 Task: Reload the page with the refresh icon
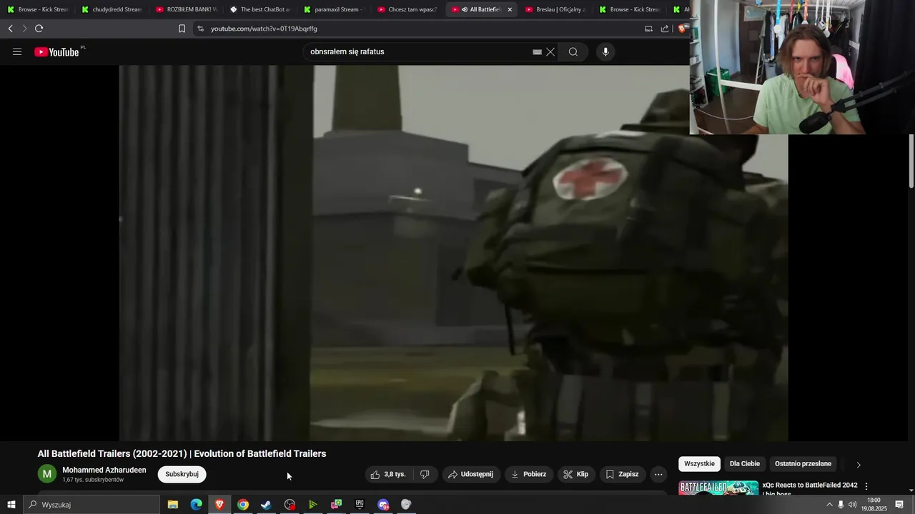click(39, 29)
